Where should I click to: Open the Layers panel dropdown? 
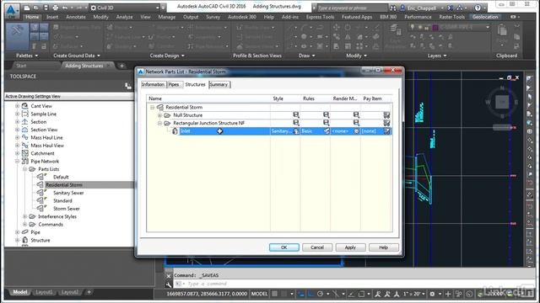tap(437, 56)
